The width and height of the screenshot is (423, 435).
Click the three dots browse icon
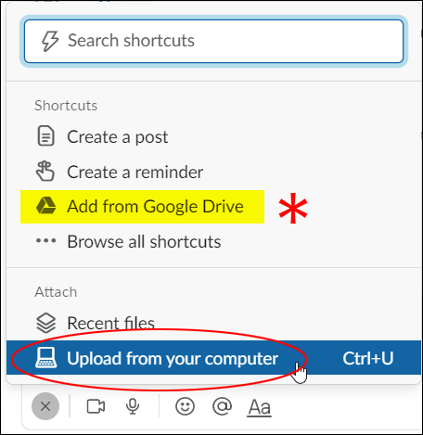pyautogui.click(x=46, y=240)
